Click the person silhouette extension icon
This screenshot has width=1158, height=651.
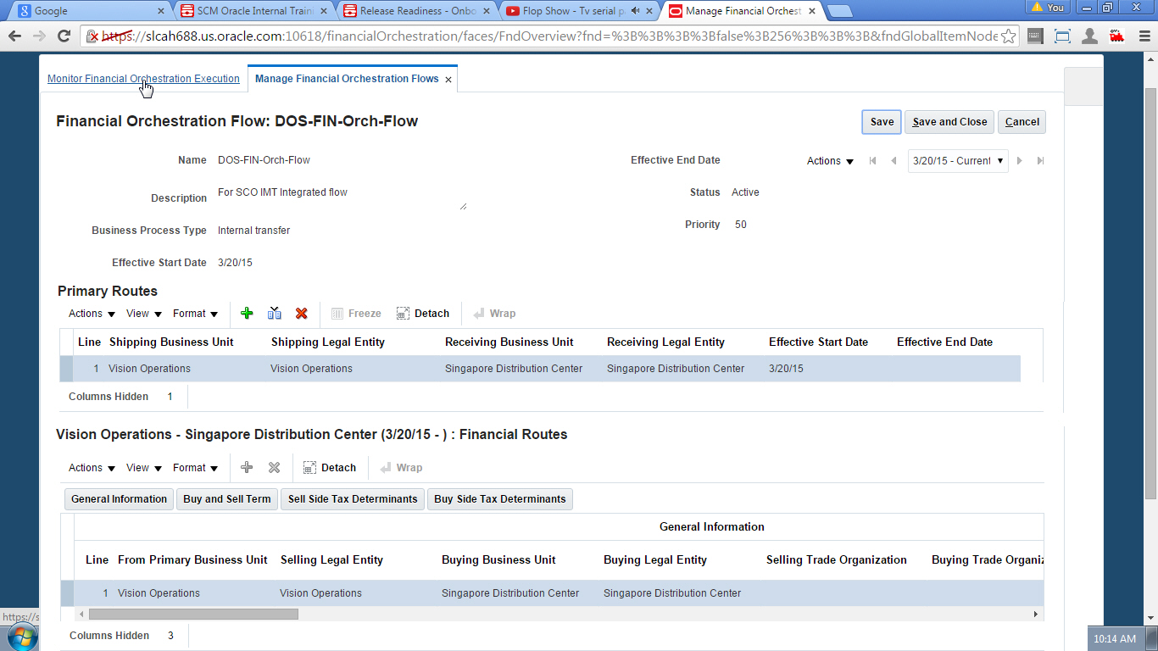coord(1090,36)
